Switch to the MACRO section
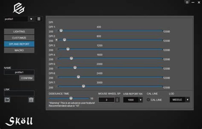This screenshot has width=202, height=129. coord(19,50)
